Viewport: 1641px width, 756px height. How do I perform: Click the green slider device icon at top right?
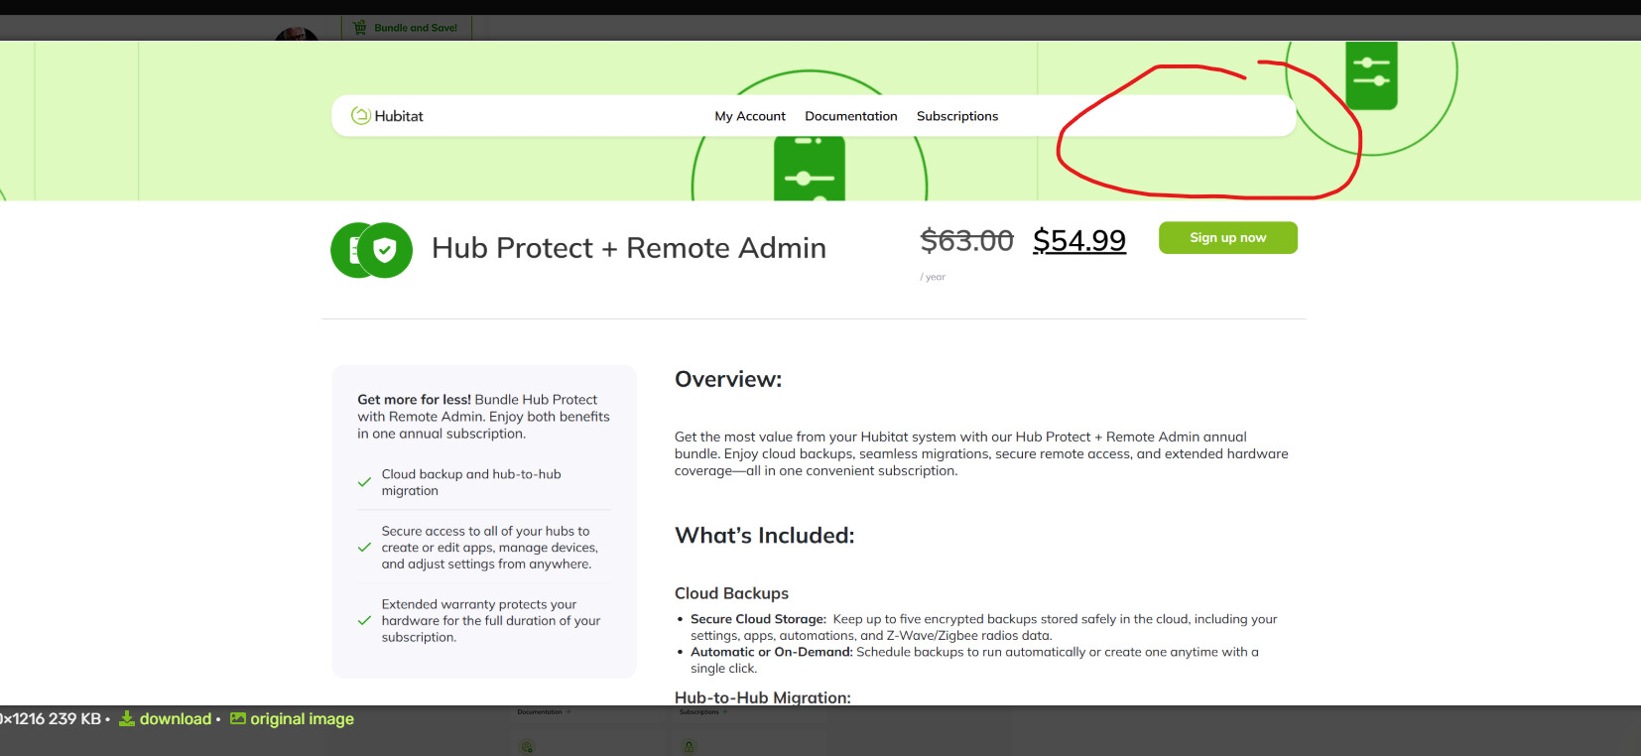tap(1371, 73)
